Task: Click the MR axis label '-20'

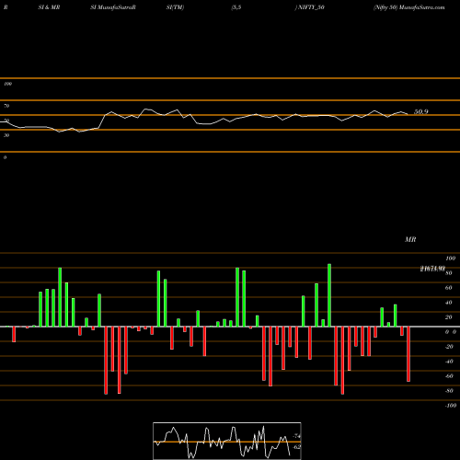Action: point(449,347)
